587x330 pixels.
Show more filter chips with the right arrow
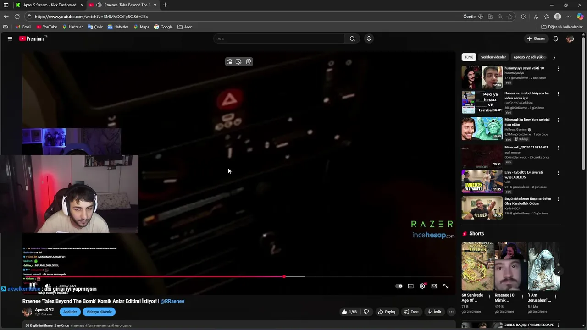tap(554, 57)
